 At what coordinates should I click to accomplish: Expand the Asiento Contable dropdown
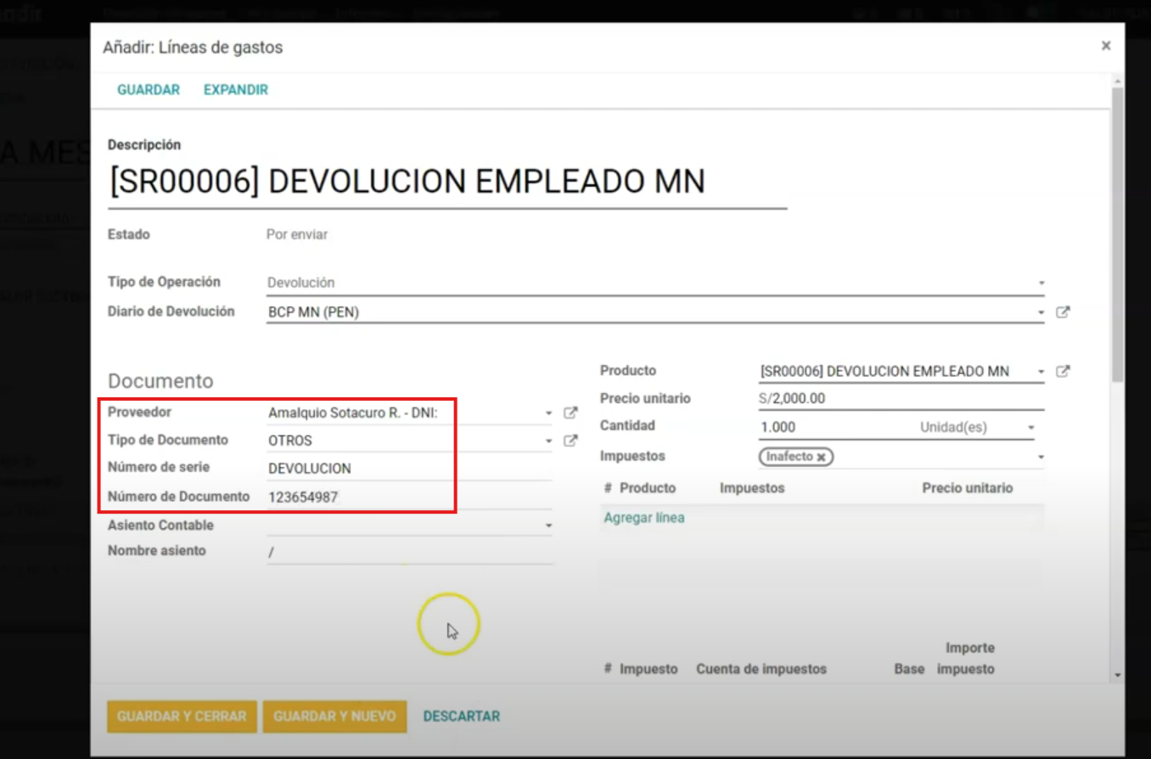point(548,526)
